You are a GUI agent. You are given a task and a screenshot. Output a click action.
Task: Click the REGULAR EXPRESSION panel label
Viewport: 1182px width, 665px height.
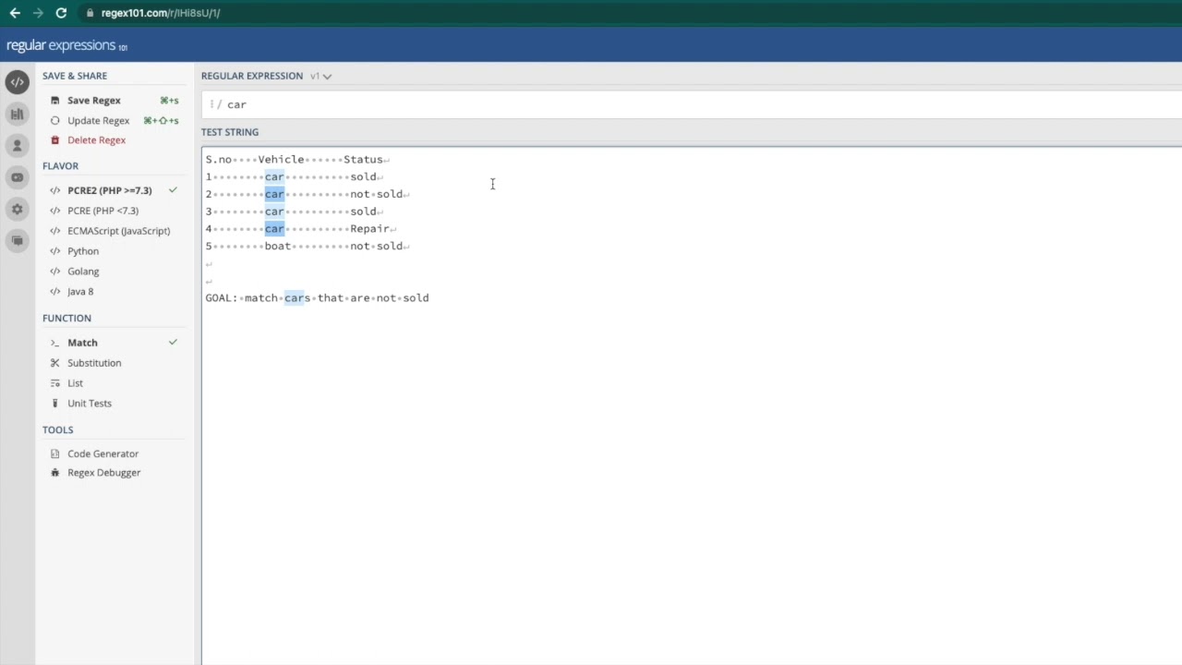coord(252,76)
